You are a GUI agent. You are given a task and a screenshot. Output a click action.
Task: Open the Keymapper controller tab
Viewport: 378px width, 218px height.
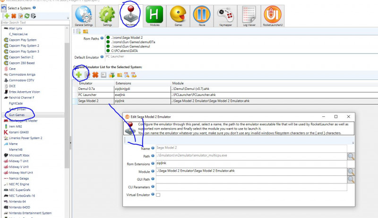click(x=225, y=16)
